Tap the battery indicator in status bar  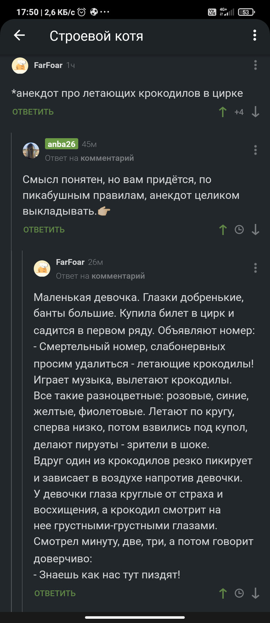pyautogui.click(x=246, y=12)
